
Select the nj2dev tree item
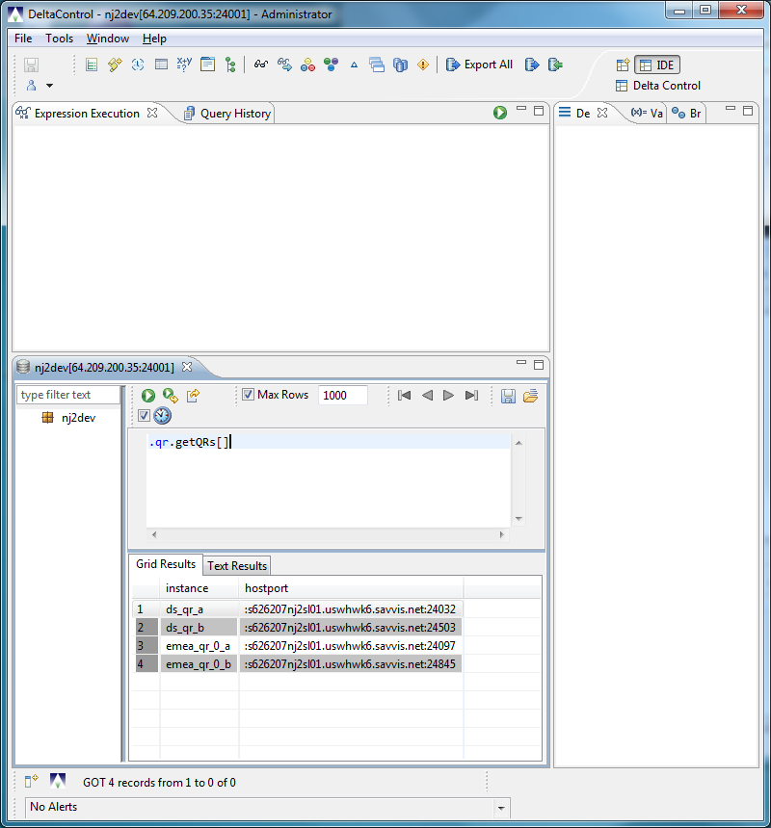pyautogui.click(x=78, y=418)
